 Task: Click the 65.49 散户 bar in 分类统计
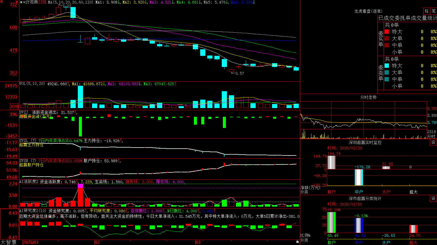[331, 222]
